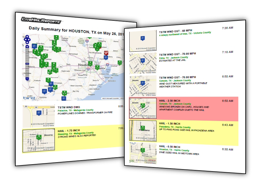Click 'Edna, TX - Jackson County' link

pyautogui.click(x=174, y=57)
